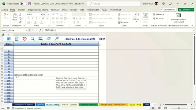Collapse the ribbon with the chevron
This screenshot has height=110, width=196.
click(x=193, y=25)
